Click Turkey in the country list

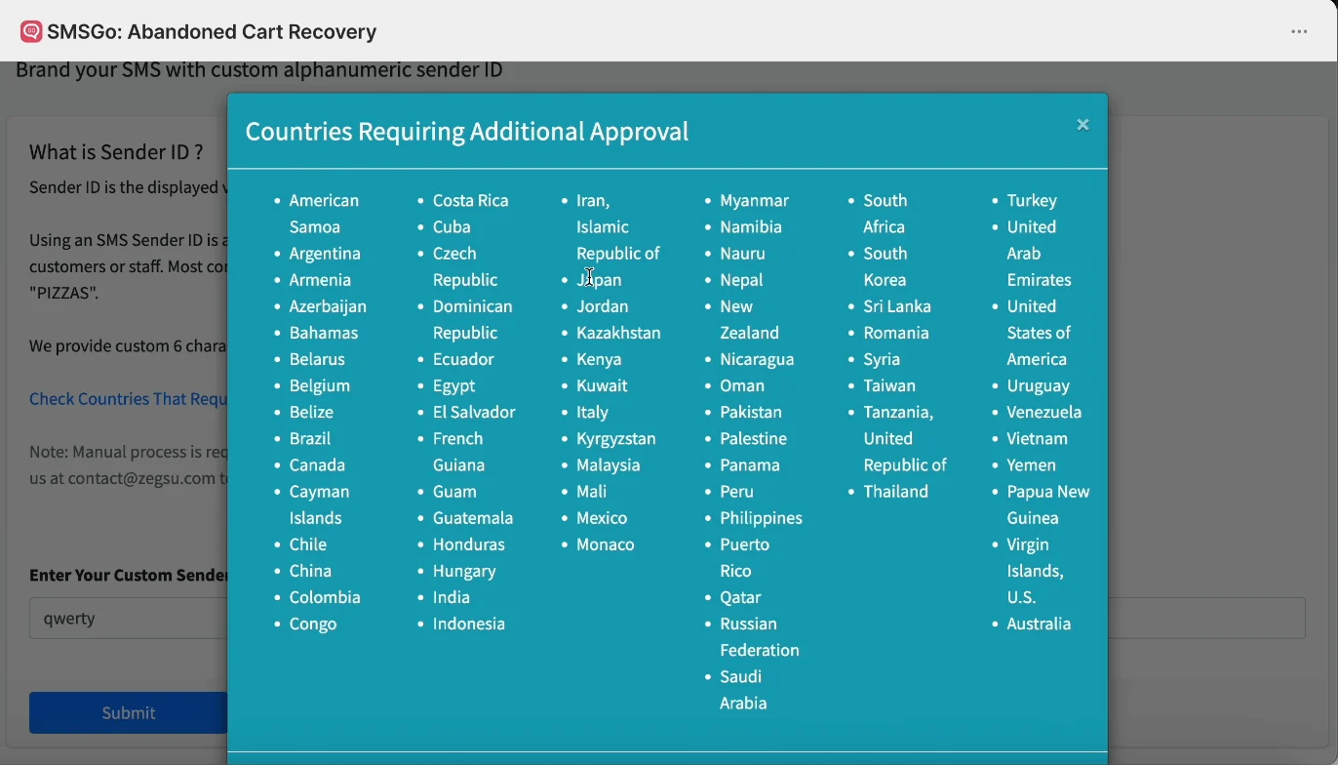point(1032,200)
